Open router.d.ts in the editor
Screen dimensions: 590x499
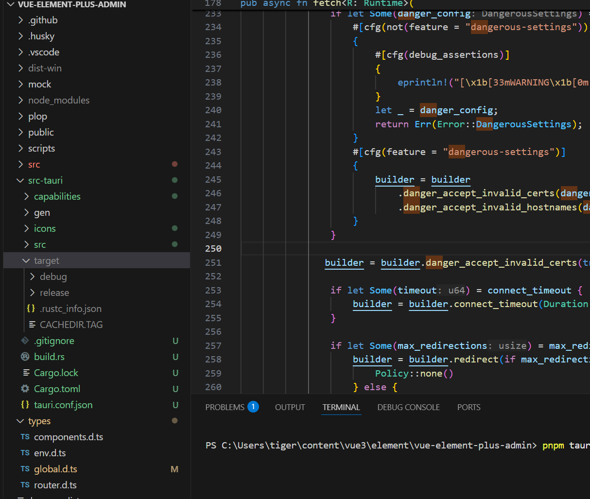tap(55, 485)
